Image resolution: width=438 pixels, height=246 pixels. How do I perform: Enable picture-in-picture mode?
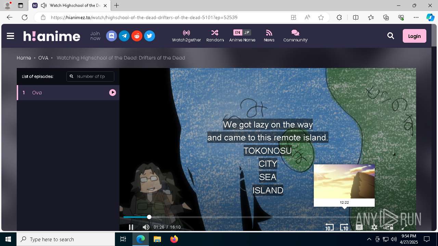tap(389, 227)
